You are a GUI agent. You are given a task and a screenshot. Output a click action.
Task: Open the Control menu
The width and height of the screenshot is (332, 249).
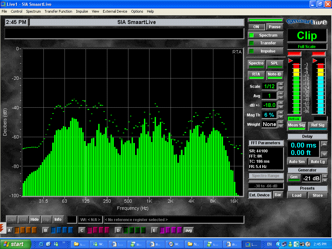tap(17, 11)
